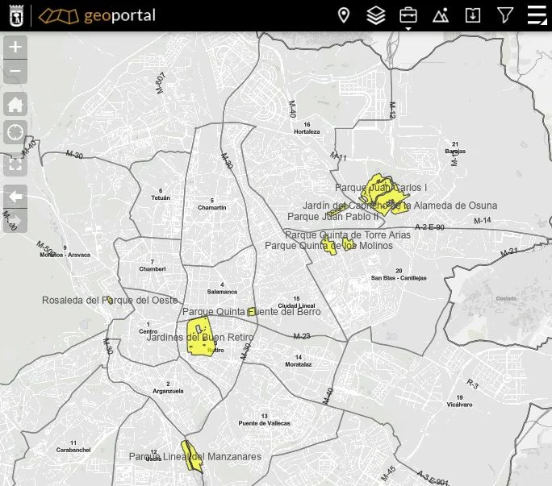Click the Parque Juan Pablo II polygon
552x486 pixels.
[x=336, y=210]
